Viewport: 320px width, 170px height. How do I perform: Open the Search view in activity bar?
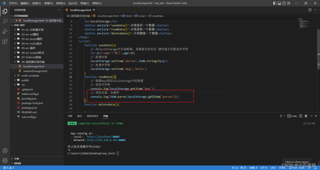tap(5, 21)
